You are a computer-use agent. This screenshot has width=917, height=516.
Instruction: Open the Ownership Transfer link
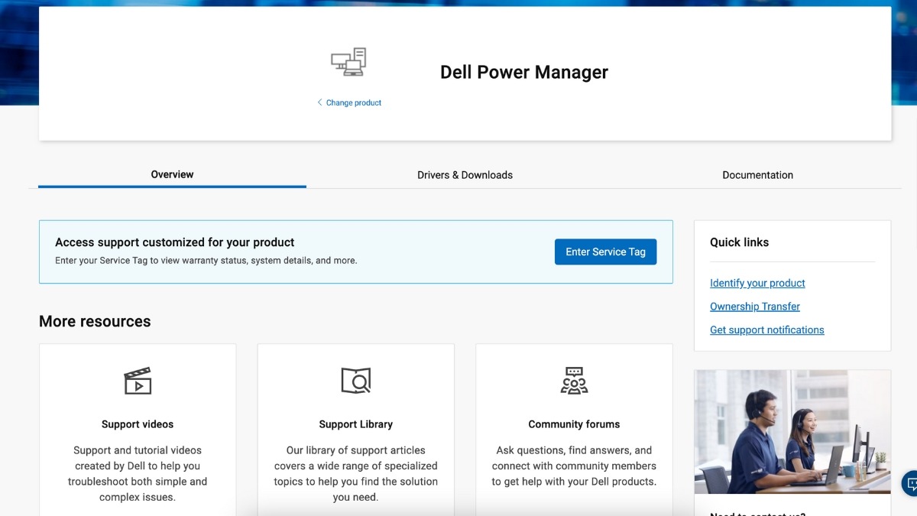coord(755,307)
